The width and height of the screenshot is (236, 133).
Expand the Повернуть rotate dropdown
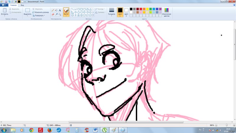pyautogui.click(x=40, y=15)
